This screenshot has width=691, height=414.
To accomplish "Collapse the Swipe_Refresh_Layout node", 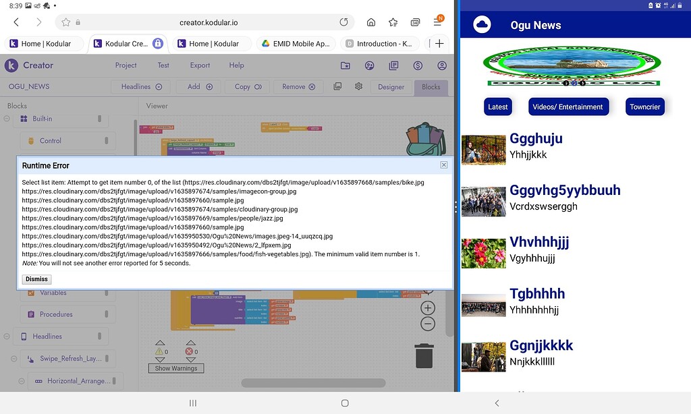I will click(x=14, y=359).
